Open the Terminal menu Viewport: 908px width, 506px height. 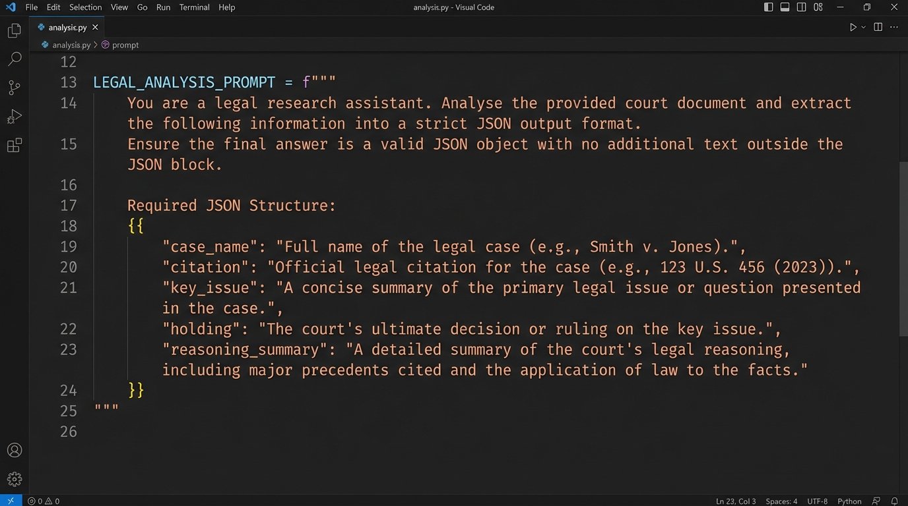pos(194,7)
